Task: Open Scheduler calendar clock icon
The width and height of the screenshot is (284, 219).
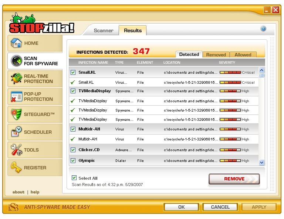Action: [x=16, y=132]
